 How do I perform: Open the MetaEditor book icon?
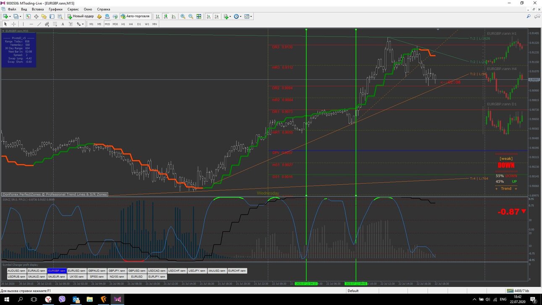point(100,16)
